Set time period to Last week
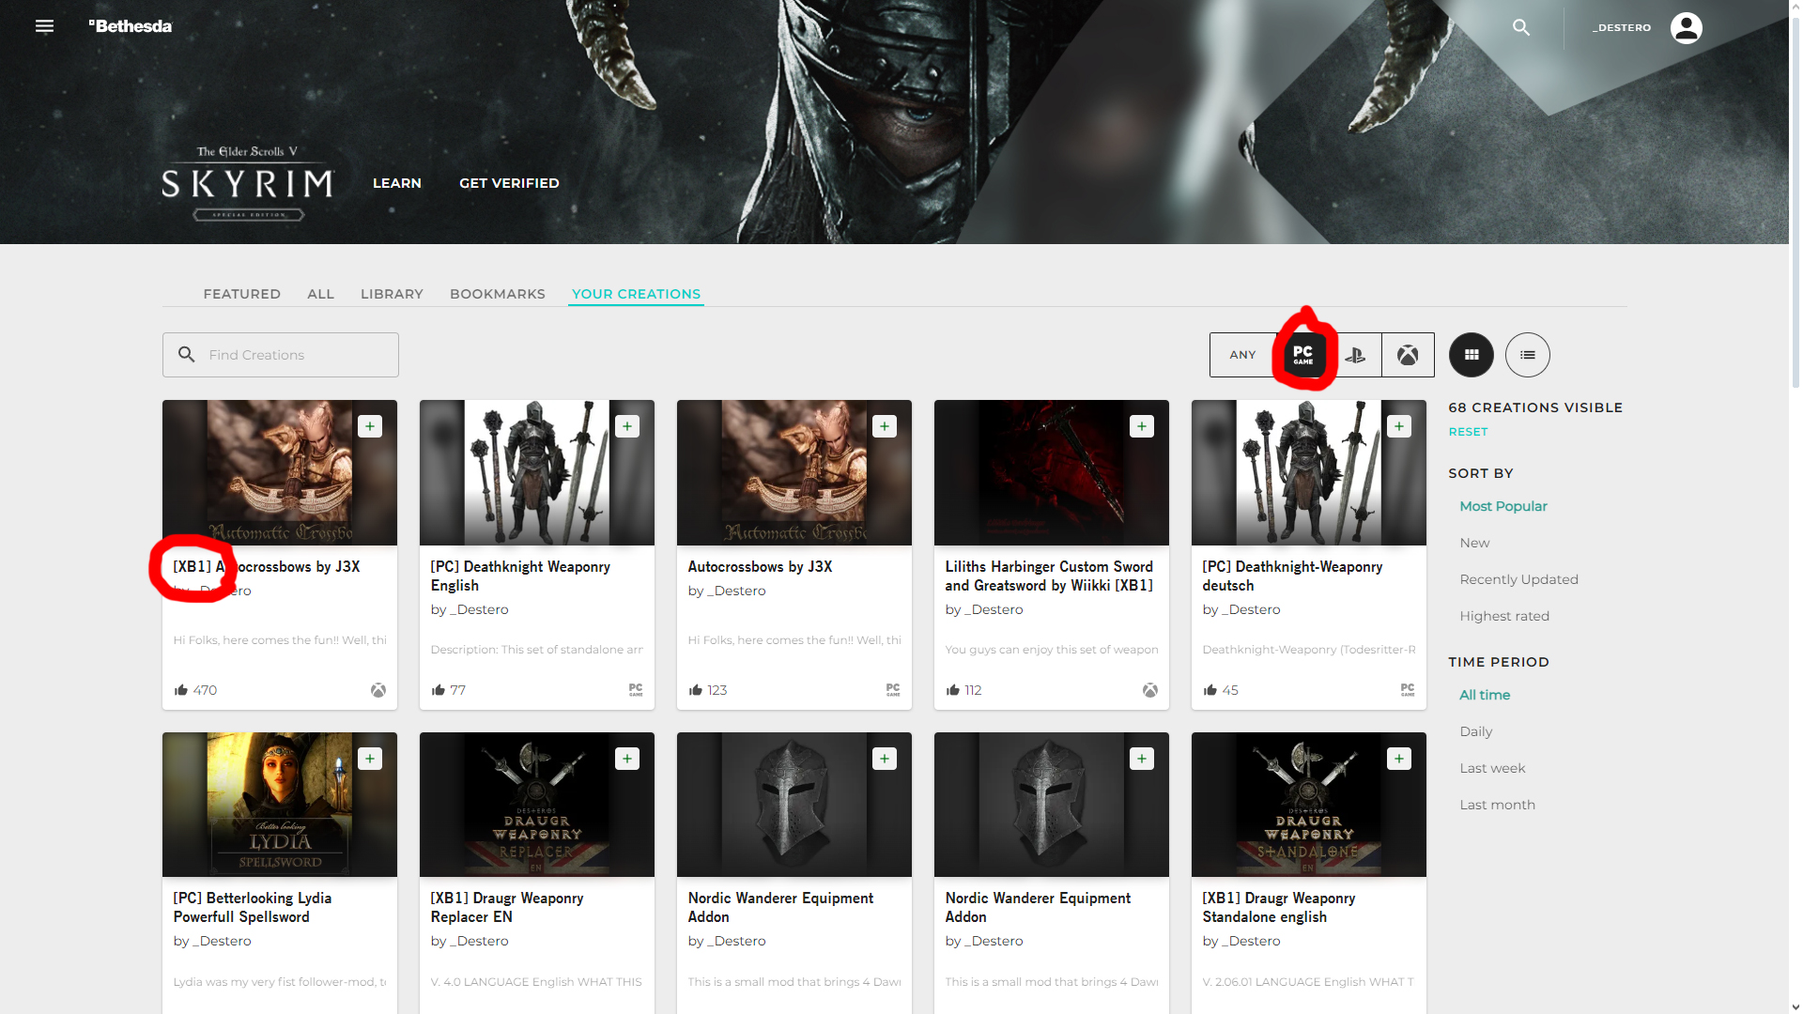The image size is (1803, 1014). click(1491, 768)
